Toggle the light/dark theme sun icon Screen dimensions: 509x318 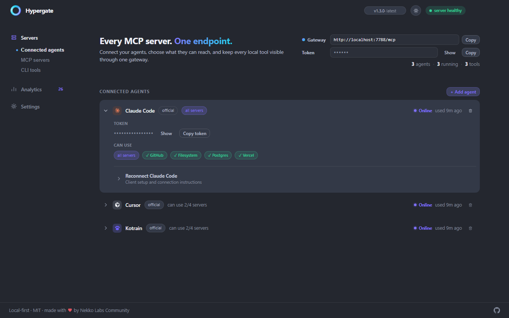416,10
